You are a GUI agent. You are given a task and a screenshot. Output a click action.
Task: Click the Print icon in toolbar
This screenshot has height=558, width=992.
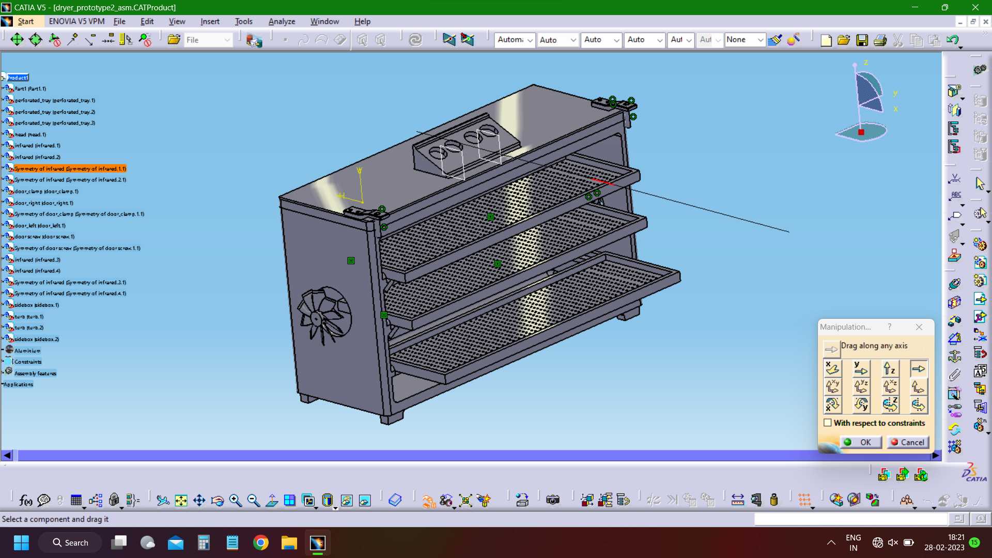pyautogui.click(x=880, y=40)
